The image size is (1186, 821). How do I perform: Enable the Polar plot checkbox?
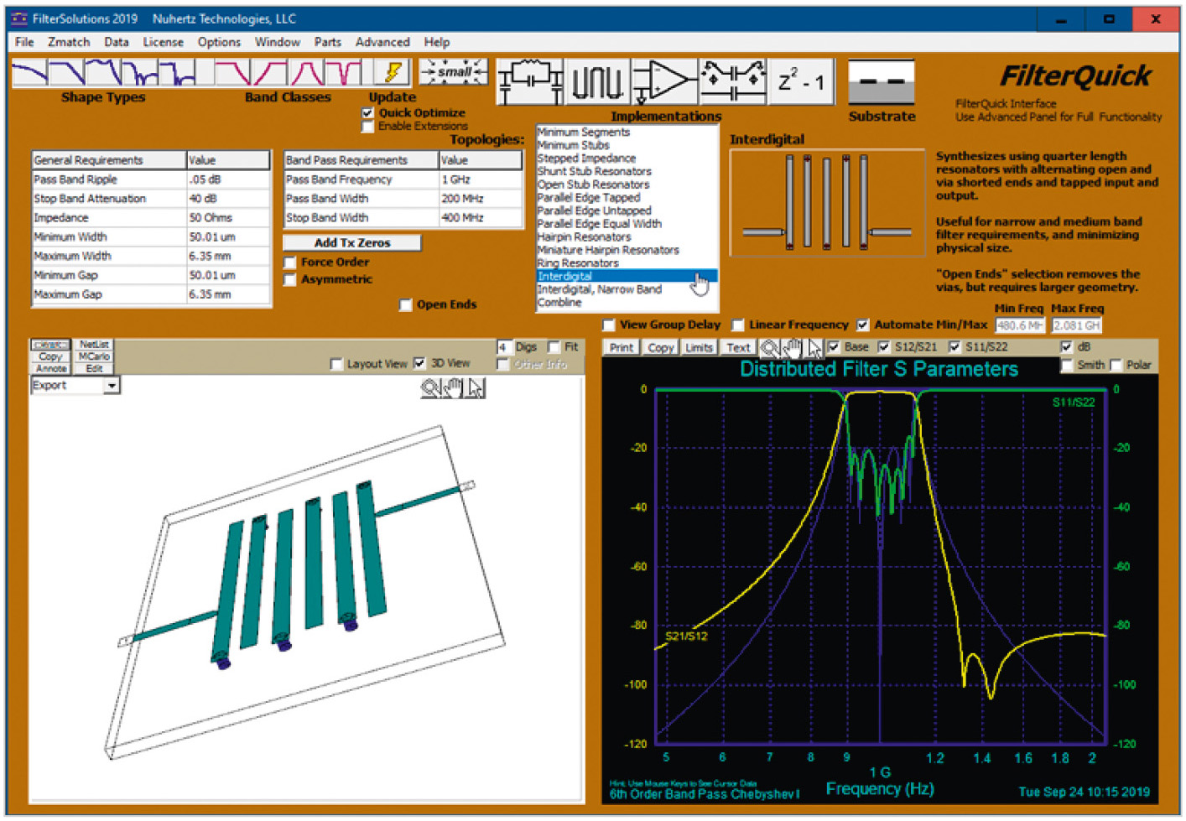pos(1116,366)
